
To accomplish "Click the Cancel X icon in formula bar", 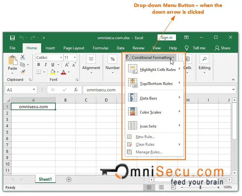I will pyautogui.click(x=53, y=90).
